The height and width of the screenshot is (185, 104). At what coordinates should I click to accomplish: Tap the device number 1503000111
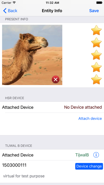[x=14, y=165]
